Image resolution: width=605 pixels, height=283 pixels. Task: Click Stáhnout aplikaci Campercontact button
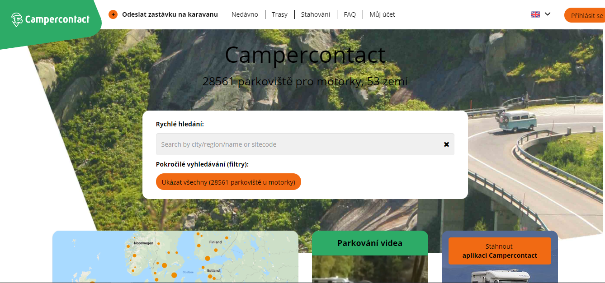click(500, 251)
